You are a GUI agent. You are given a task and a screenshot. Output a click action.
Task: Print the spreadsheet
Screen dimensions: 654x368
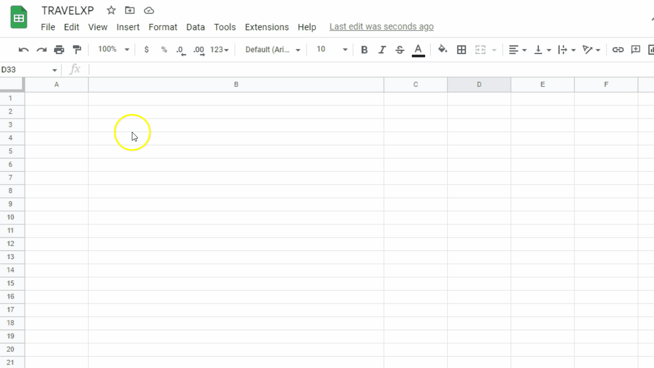[x=59, y=50]
